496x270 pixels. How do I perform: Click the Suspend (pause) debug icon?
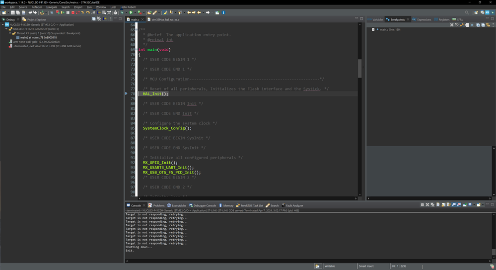click(68, 12)
